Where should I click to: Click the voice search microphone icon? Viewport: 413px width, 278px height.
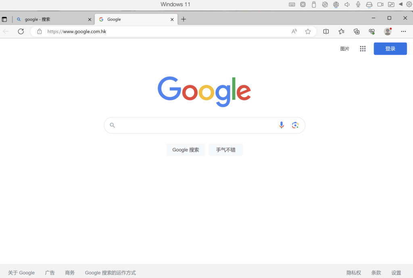tap(281, 125)
